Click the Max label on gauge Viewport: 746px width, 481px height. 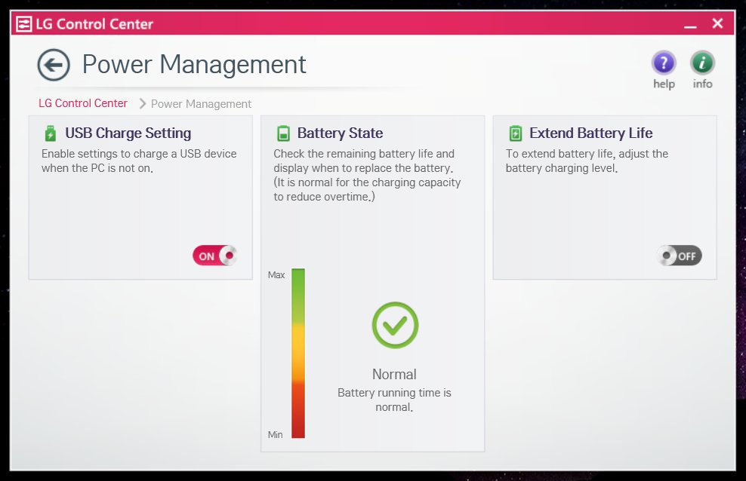coord(276,275)
